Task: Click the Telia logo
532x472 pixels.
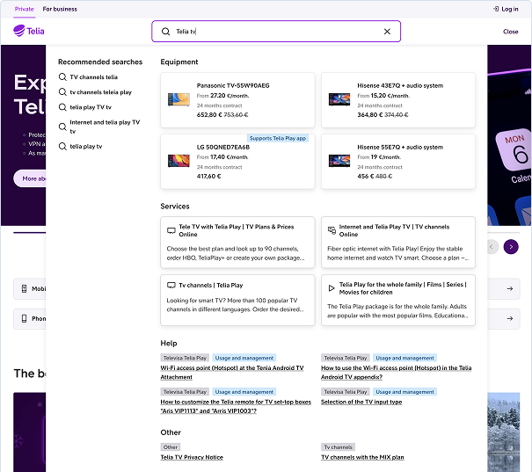Action: point(29,31)
